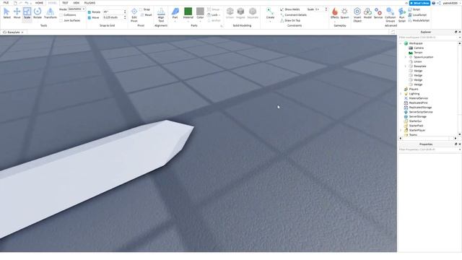Open the Align Tool
This screenshot has width=462, height=260.
161,14
